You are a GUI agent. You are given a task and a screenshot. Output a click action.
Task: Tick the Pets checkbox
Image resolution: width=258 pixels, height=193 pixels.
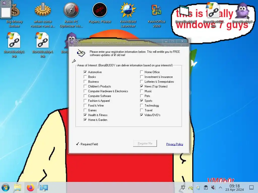click(x=142, y=96)
